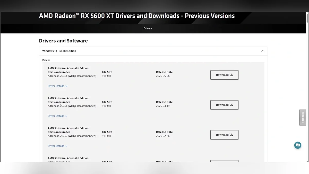
Task: Click the chevron beside second Driver Details
Action: click(66, 116)
